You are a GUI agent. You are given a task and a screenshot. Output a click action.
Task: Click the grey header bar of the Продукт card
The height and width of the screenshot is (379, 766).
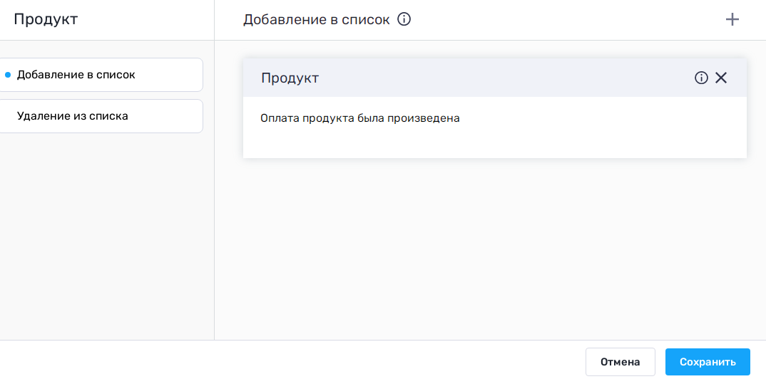click(x=499, y=78)
